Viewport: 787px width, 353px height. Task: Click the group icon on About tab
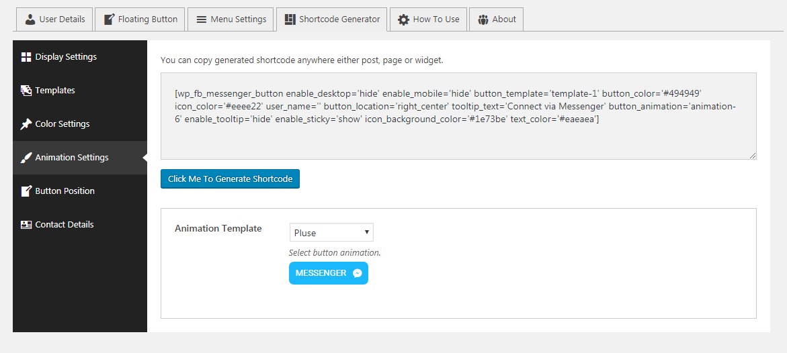[x=483, y=19]
